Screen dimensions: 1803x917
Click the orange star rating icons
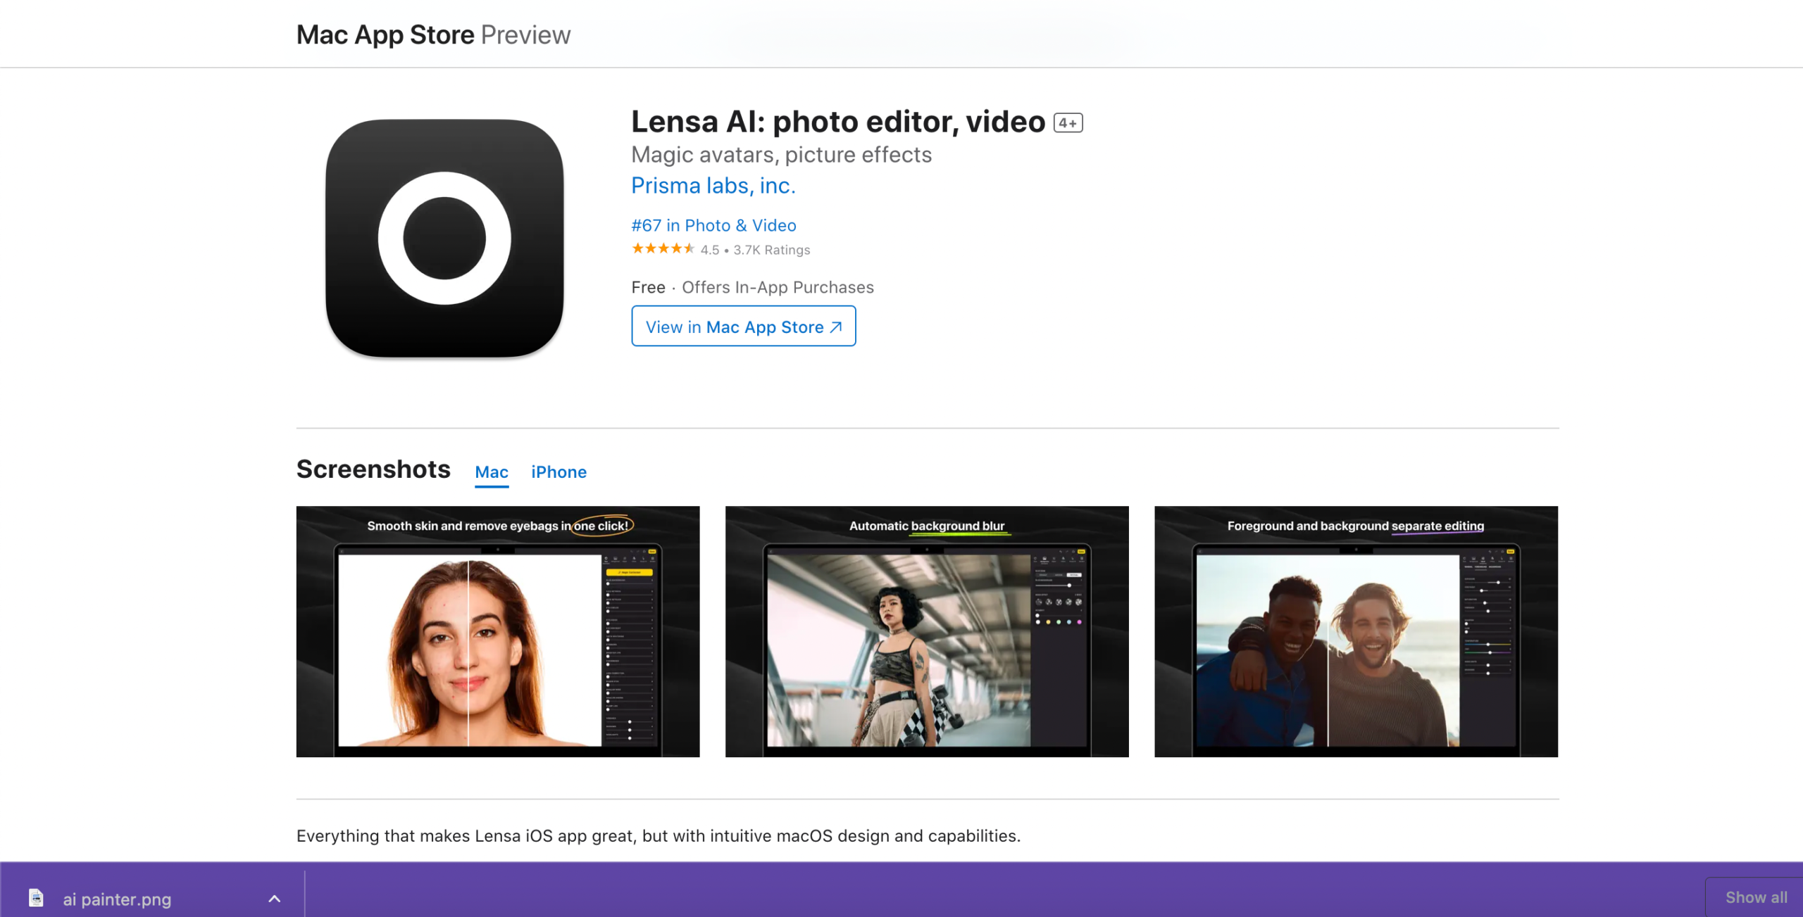663,249
